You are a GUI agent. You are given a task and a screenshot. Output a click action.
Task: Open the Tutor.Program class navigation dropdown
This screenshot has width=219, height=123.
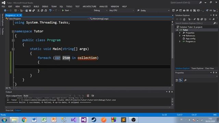[x=47, y=19]
